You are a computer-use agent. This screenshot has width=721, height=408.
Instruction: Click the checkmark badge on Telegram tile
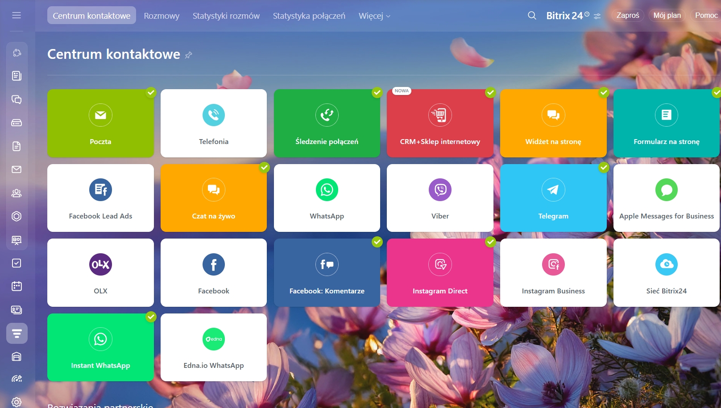[604, 167]
